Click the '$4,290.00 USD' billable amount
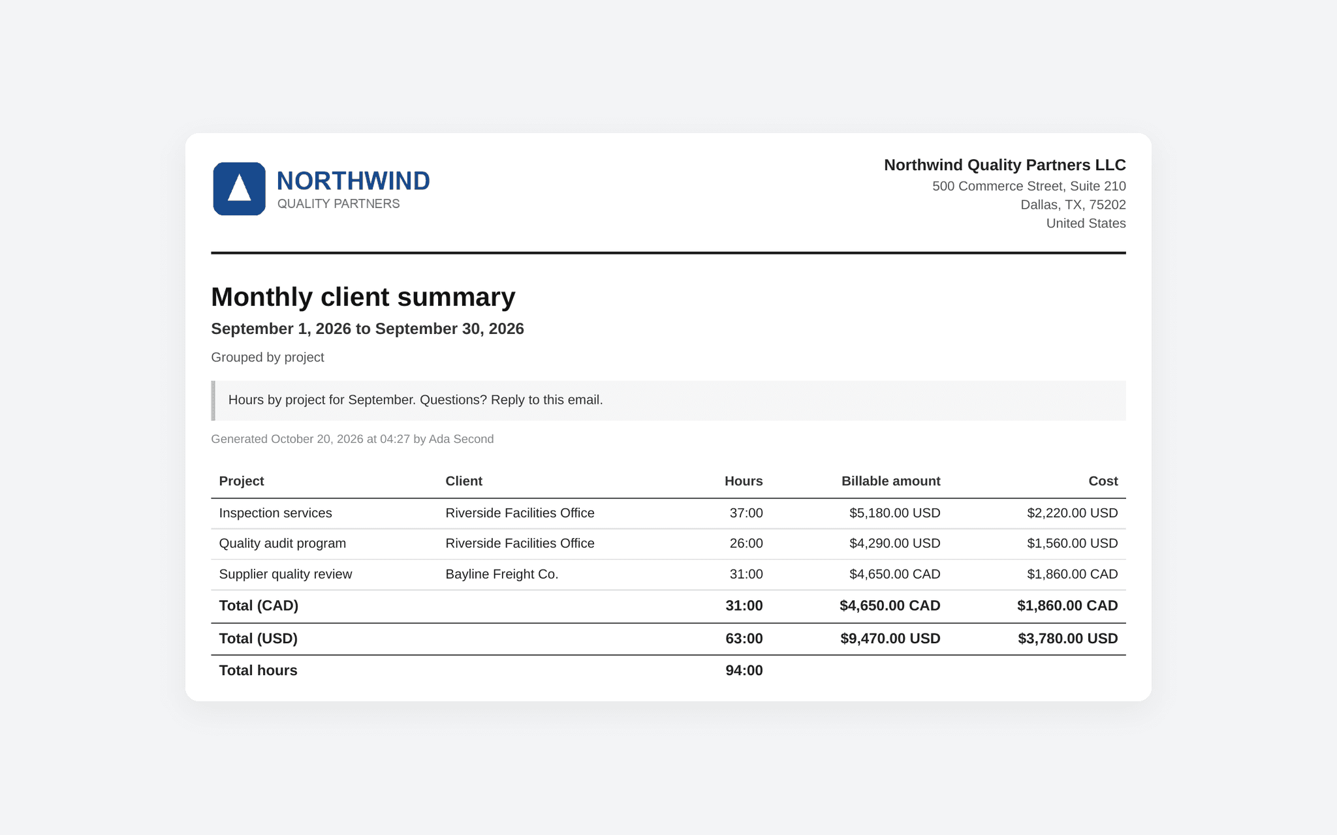This screenshot has width=1337, height=835. tap(894, 543)
